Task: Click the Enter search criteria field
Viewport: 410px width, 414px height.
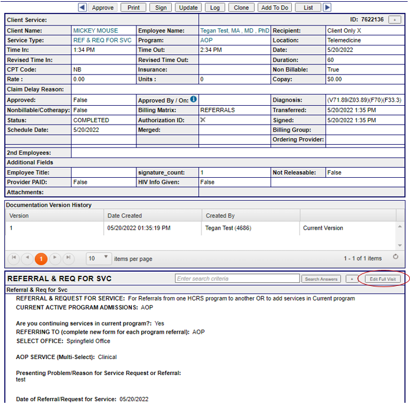Action: (237, 279)
